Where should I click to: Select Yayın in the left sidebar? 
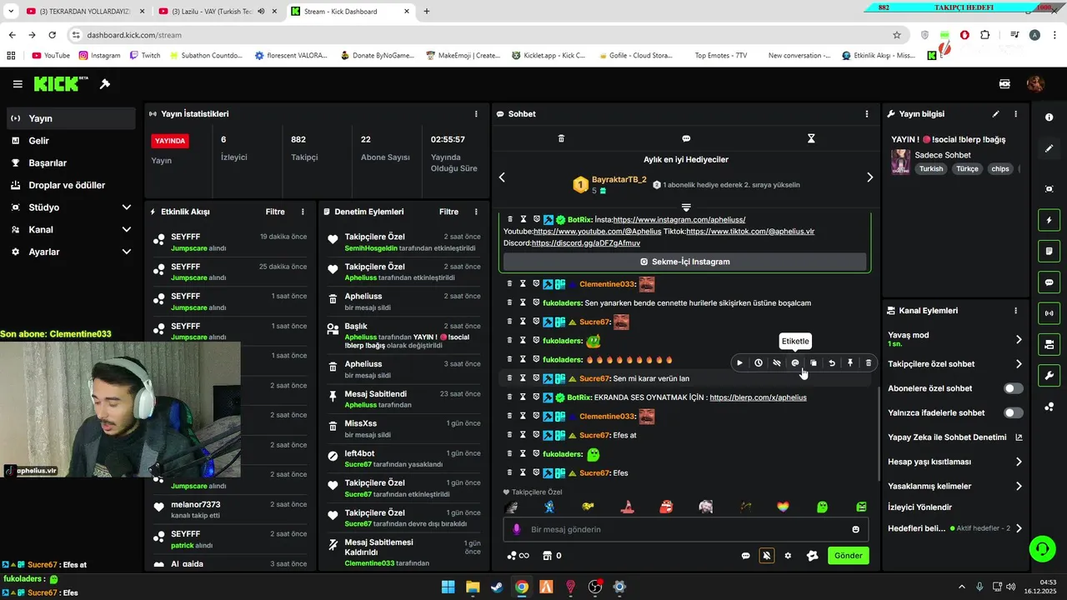(71, 118)
